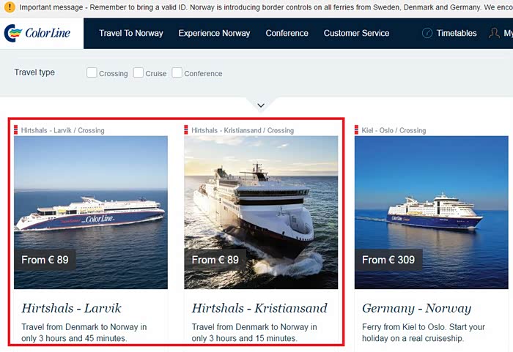Click the From € 89 Larvik ship image
Image resolution: width=513 pixels, height=352 pixels.
91,212
